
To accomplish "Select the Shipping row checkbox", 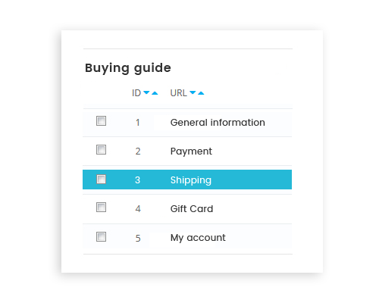I will pyautogui.click(x=101, y=179).
